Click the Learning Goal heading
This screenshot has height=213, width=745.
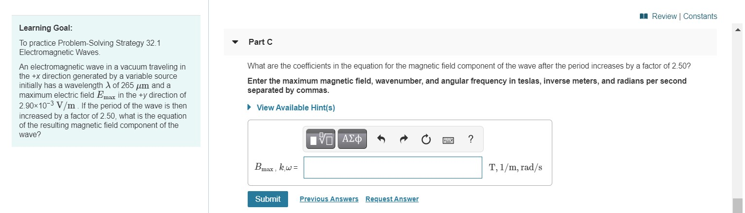click(46, 28)
